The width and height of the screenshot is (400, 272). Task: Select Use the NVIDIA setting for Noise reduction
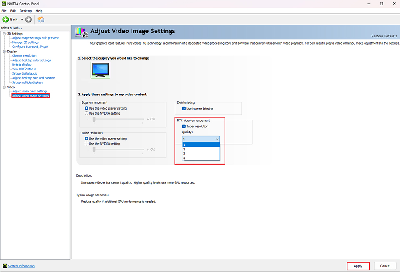pos(87,144)
